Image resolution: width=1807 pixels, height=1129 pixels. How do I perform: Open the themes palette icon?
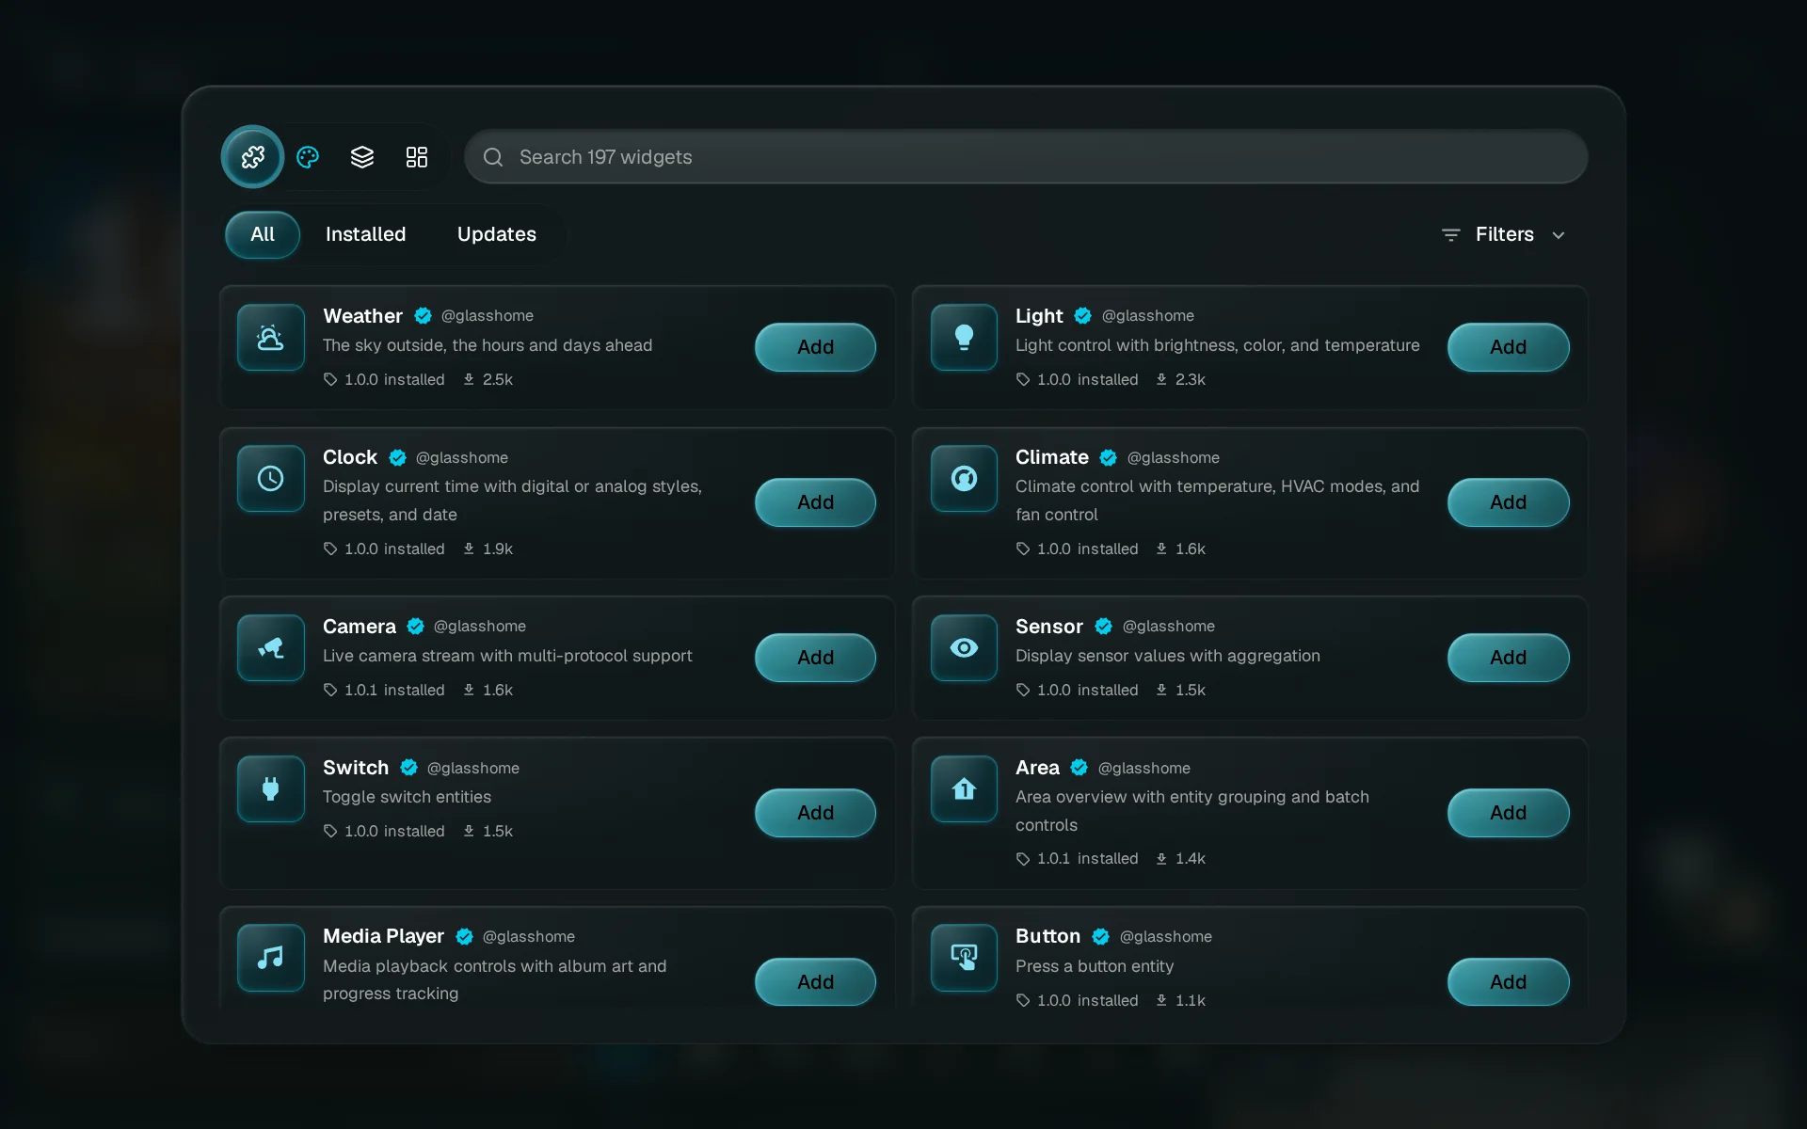tap(308, 157)
